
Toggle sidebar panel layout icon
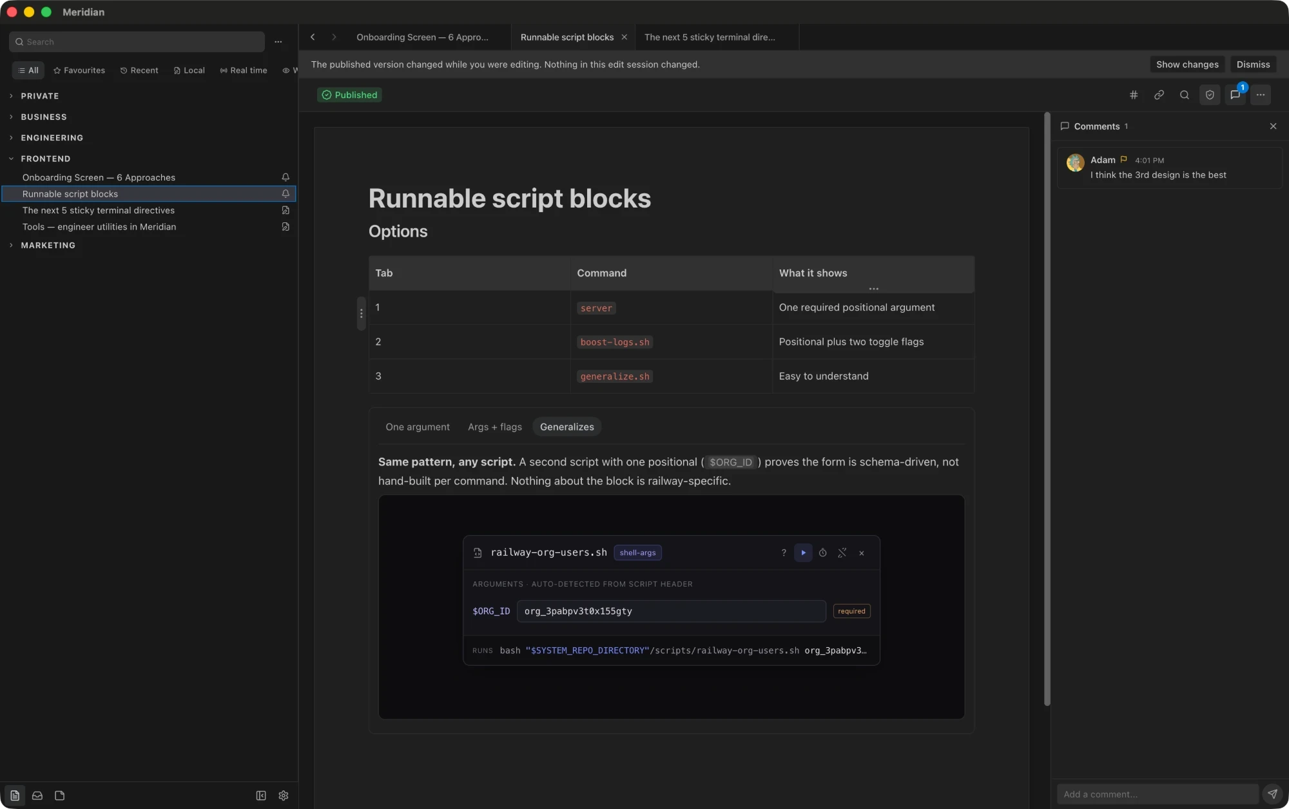[x=261, y=795]
